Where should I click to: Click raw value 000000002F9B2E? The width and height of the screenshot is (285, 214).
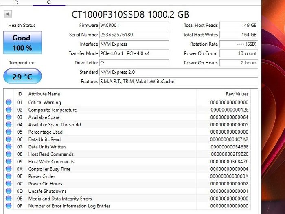[x=230, y=154]
